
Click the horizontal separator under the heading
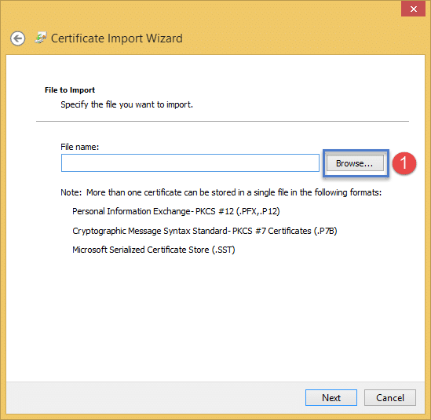222,121
